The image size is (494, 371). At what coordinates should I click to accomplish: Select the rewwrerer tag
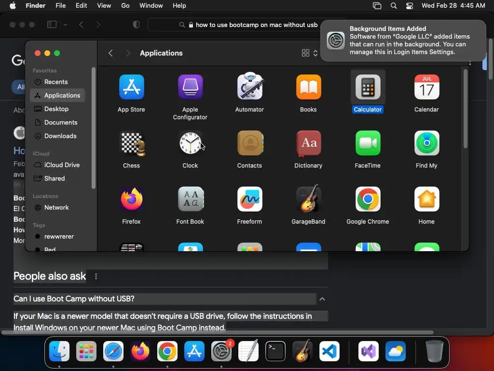tap(57, 237)
